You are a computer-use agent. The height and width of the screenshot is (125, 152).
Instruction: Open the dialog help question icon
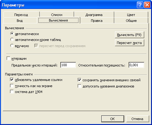140,5
